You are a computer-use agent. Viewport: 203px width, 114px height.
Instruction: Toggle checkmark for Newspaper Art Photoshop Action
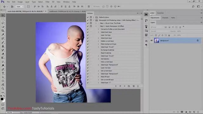[x=88, y=20]
